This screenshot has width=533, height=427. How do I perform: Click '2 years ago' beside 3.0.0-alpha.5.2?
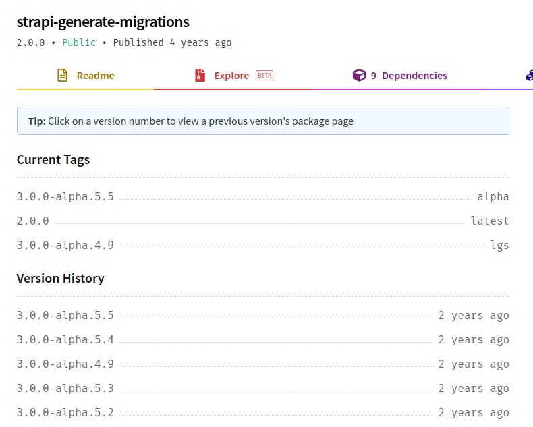click(474, 413)
